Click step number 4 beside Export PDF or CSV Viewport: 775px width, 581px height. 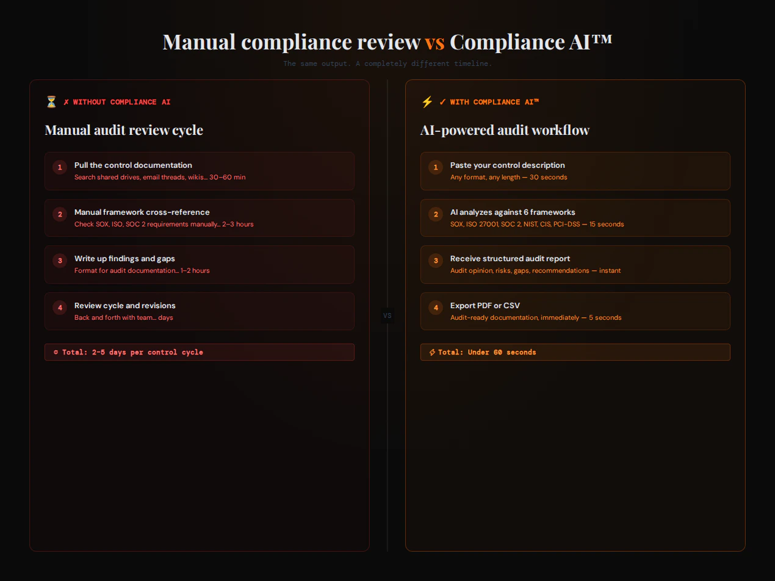coord(436,308)
